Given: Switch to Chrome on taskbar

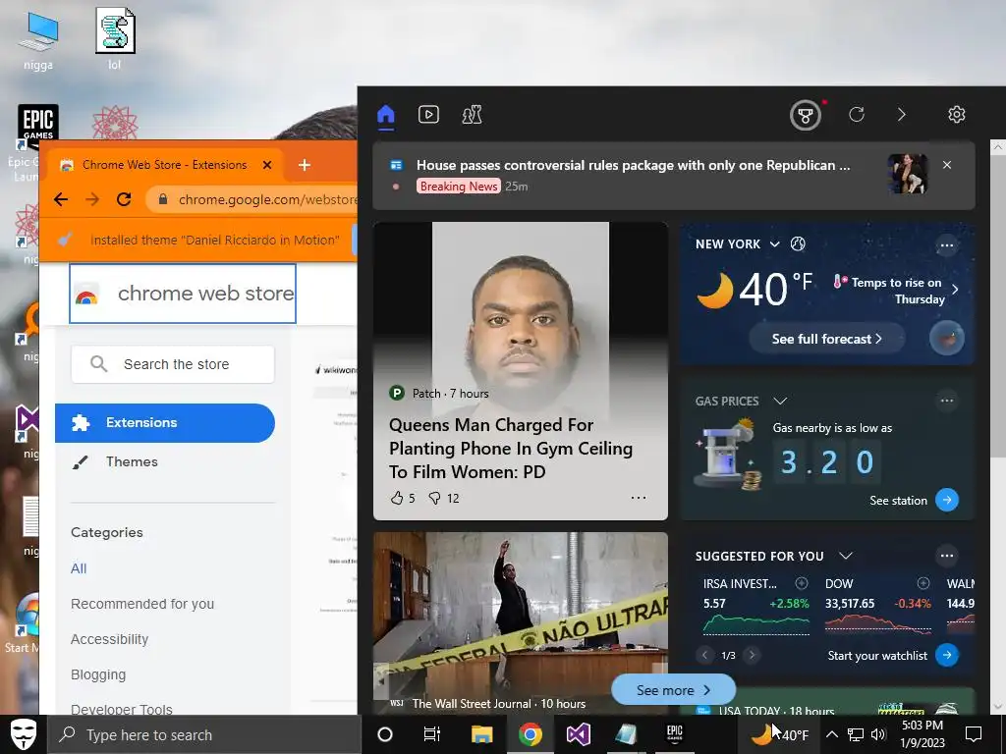Looking at the screenshot, I should pyautogui.click(x=530, y=734).
